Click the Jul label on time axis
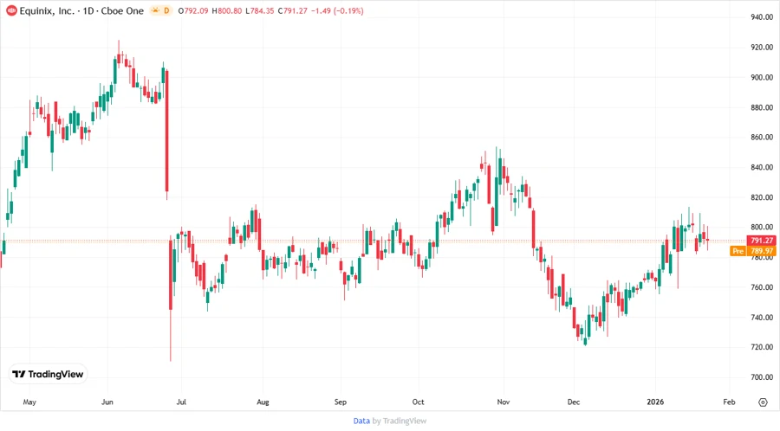 click(181, 402)
